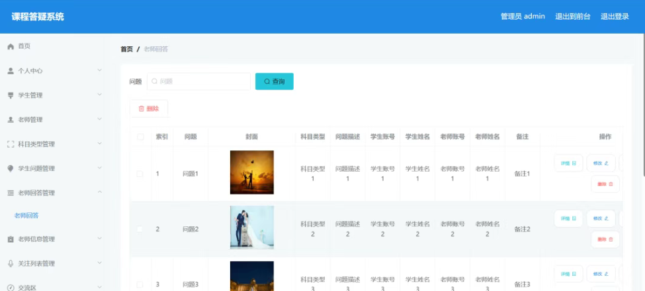Click the 查询 search button

(x=275, y=81)
